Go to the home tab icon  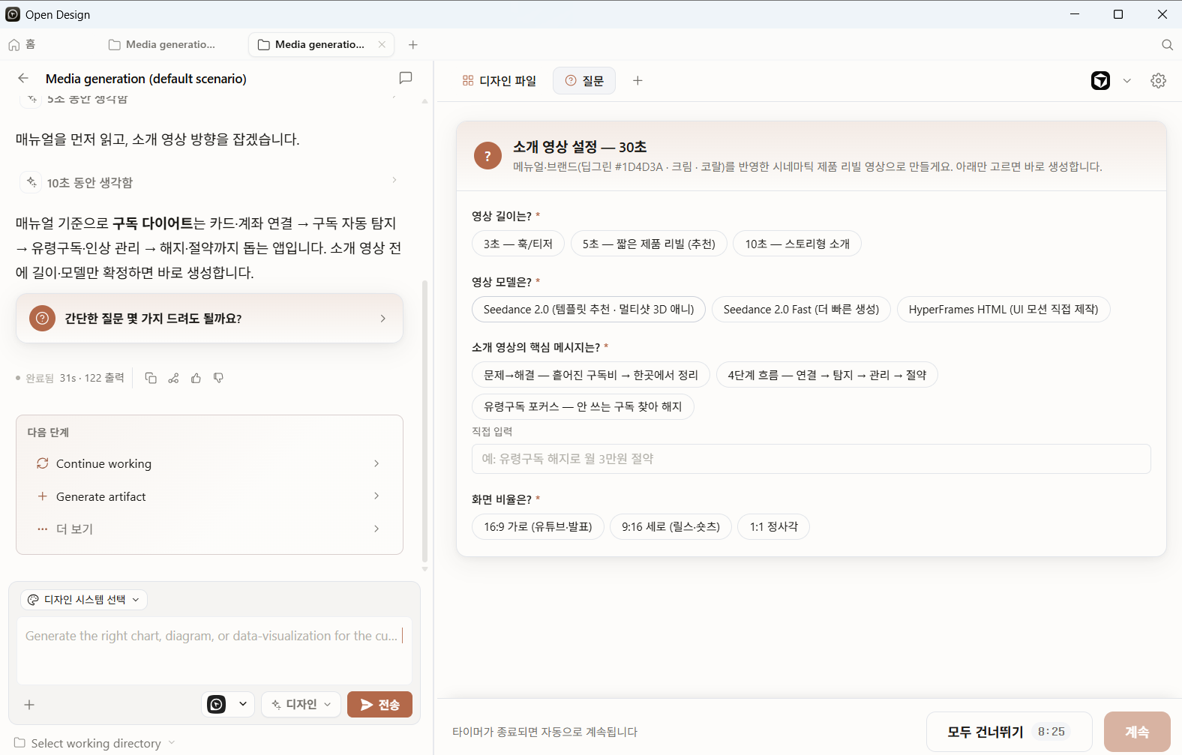pyautogui.click(x=14, y=44)
